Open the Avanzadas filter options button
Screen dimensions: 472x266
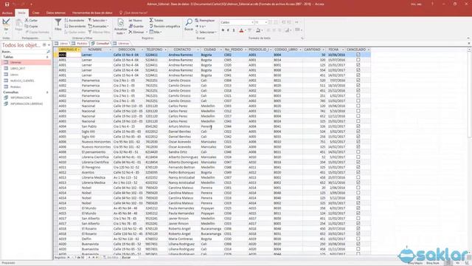(x=98, y=27)
